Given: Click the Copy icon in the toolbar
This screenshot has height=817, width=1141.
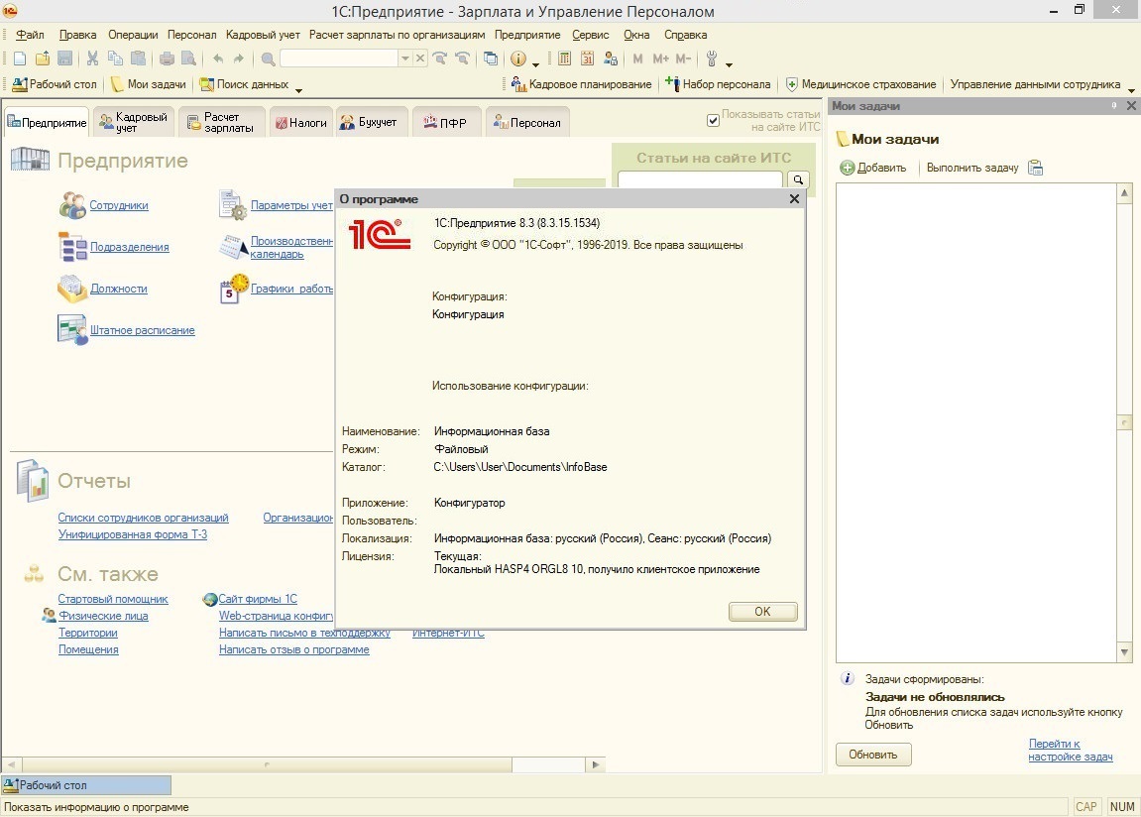Looking at the screenshot, I should (x=115, y=58).
